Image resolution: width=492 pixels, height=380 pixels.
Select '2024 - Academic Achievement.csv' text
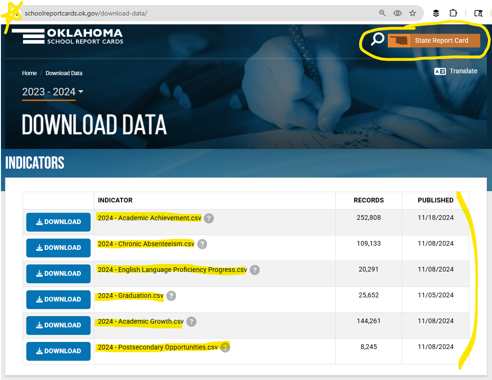[x=149, y=218]
